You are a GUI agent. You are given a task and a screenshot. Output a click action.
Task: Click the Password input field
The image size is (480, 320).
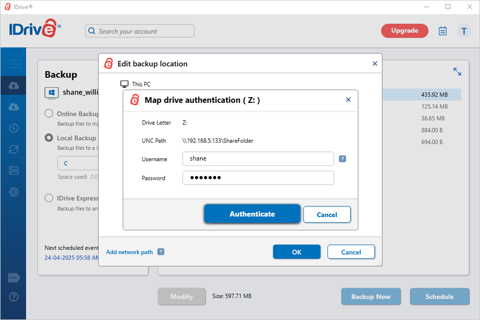pyautogui.click(x=258, y=178)
